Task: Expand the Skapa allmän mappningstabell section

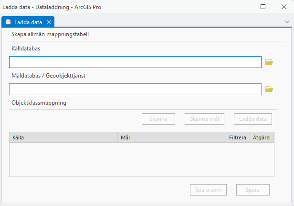Action: point(50,34)
